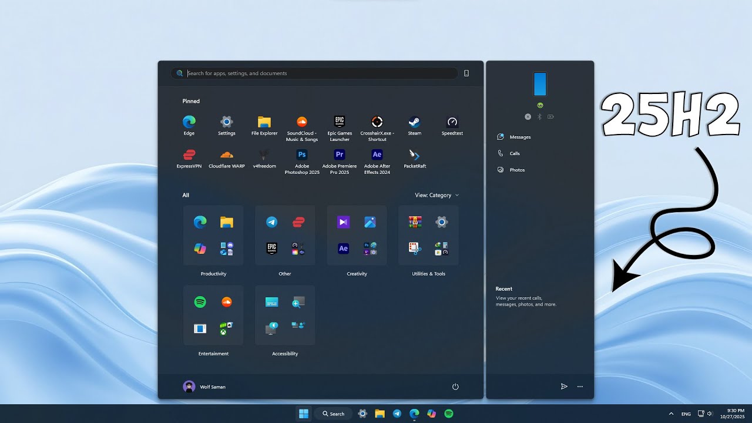Open Adobe After Effects 2024 pinned app
The image size is (752, 423).
click(377, 161)
